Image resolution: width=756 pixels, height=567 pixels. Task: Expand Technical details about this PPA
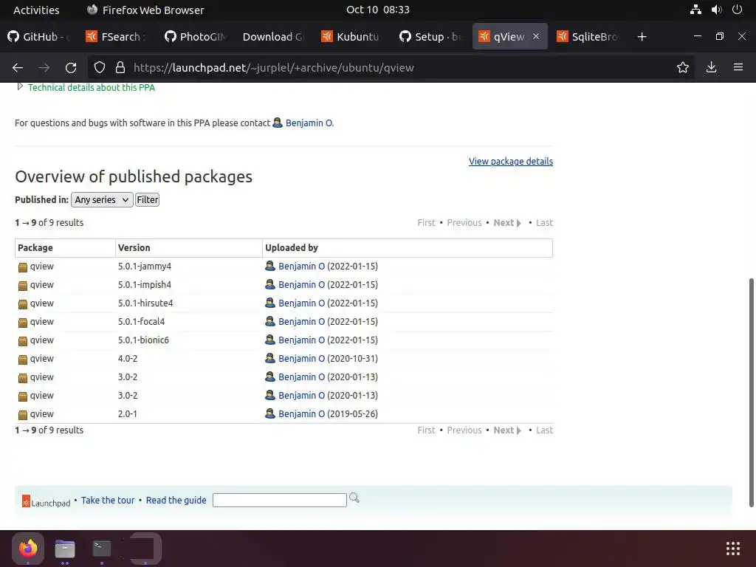(91, 87)
